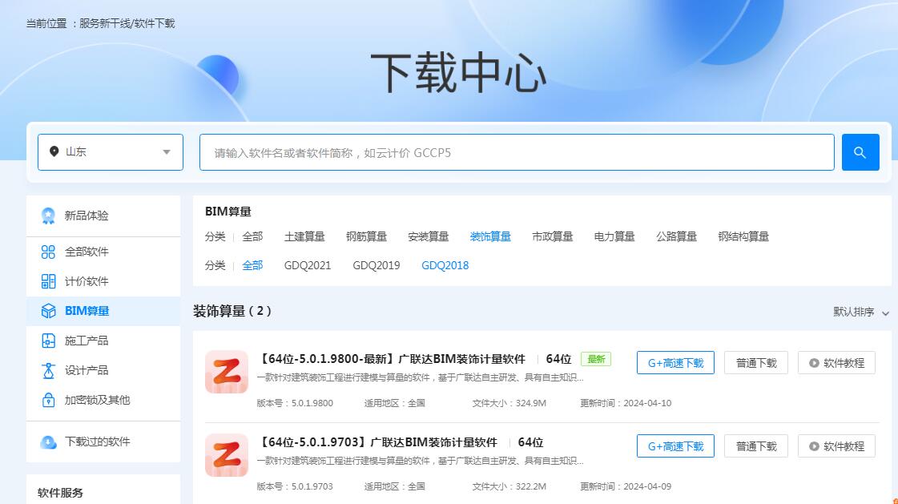Screen dimensions: 898x504
Task: Click the blue search magnifier button
Action: pyautogui.click(x=860, y=152)
